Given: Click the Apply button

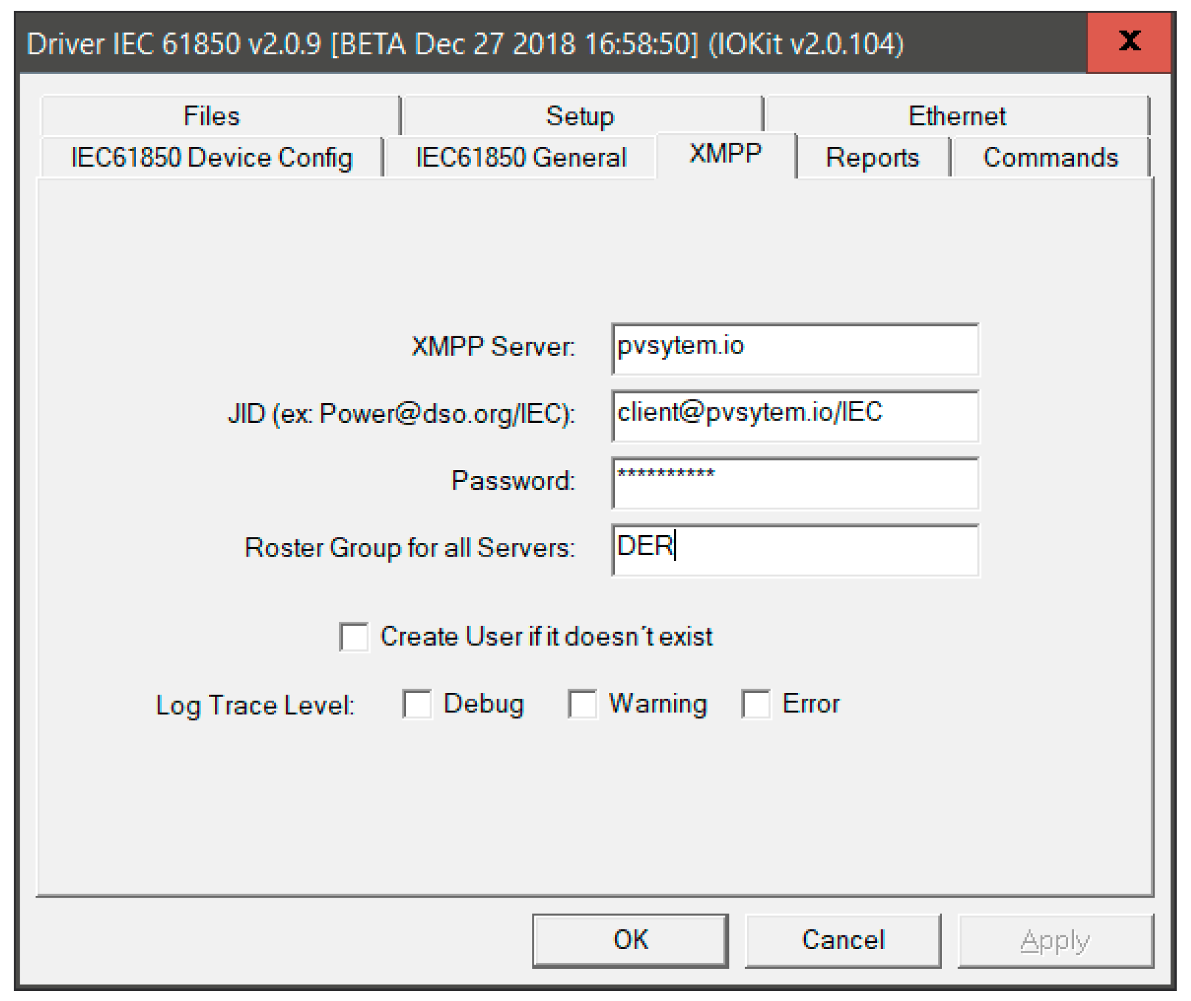Looking at the screenshot, I should [1055, 941].
